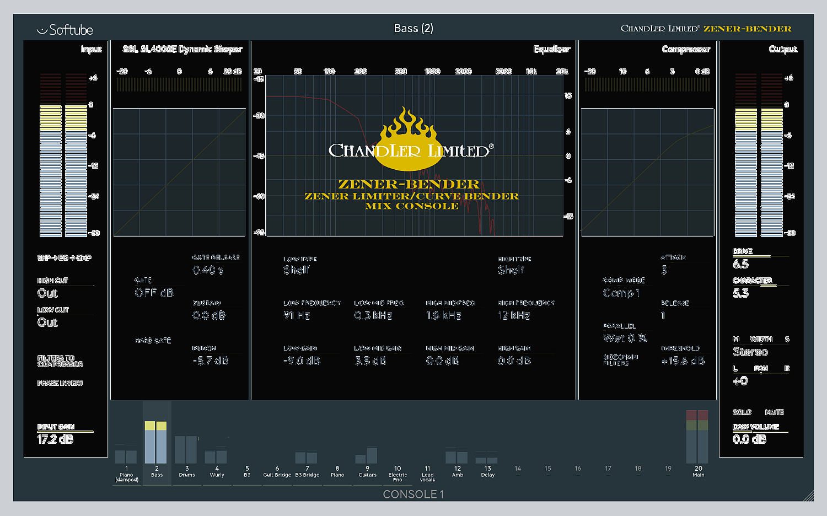827x516 pixels.
Task: Toggle Phase Invert on the input
Action: coord(60,383)
